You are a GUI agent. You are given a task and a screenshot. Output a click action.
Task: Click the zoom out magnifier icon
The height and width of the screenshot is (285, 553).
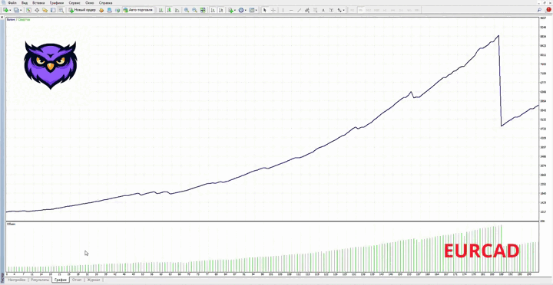(194, 10)
